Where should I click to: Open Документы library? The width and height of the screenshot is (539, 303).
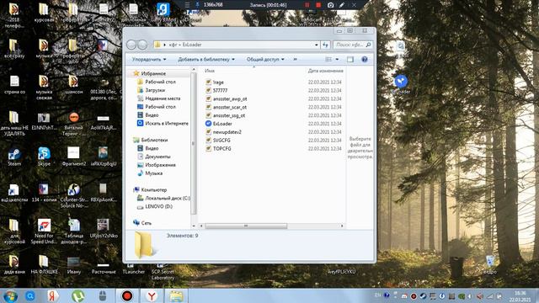click(x=157, y=157)
